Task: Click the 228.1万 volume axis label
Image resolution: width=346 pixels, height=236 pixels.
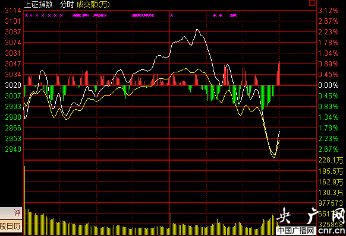Action: coord(331,160)
